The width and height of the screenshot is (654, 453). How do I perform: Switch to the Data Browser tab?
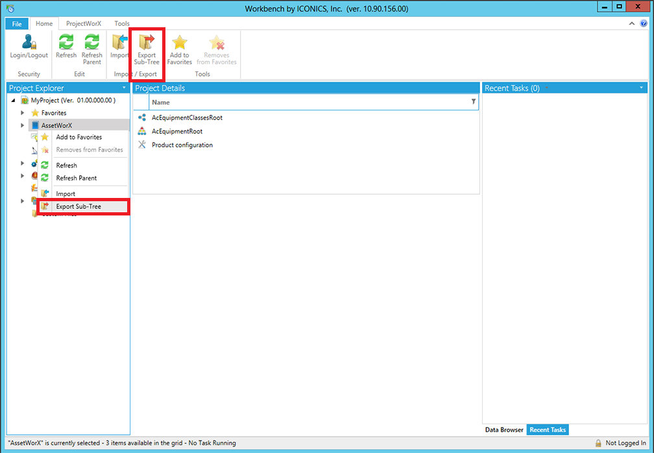(x=503, y=430)
